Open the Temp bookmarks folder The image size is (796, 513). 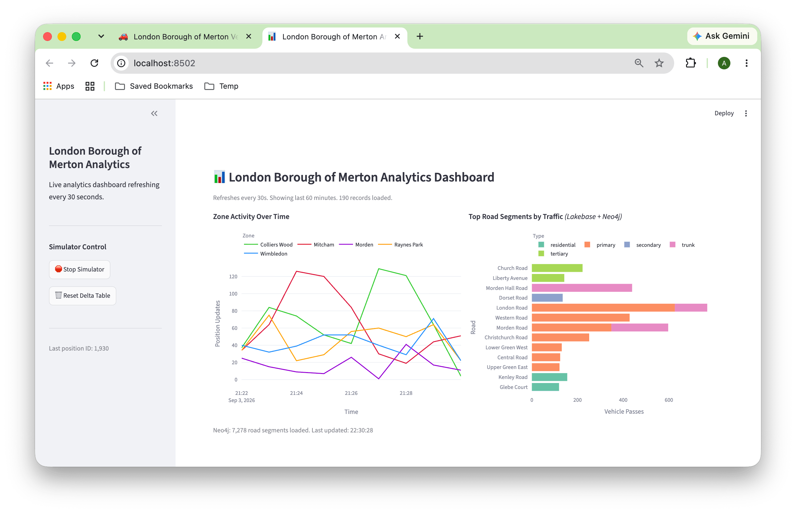click(221, 86)
